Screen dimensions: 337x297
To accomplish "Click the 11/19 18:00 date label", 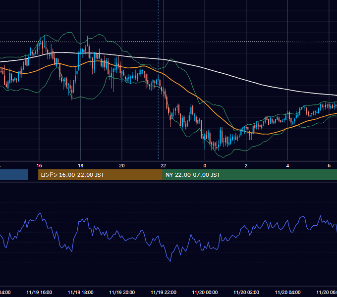I will pyautogui.click(x=81, y=293).
